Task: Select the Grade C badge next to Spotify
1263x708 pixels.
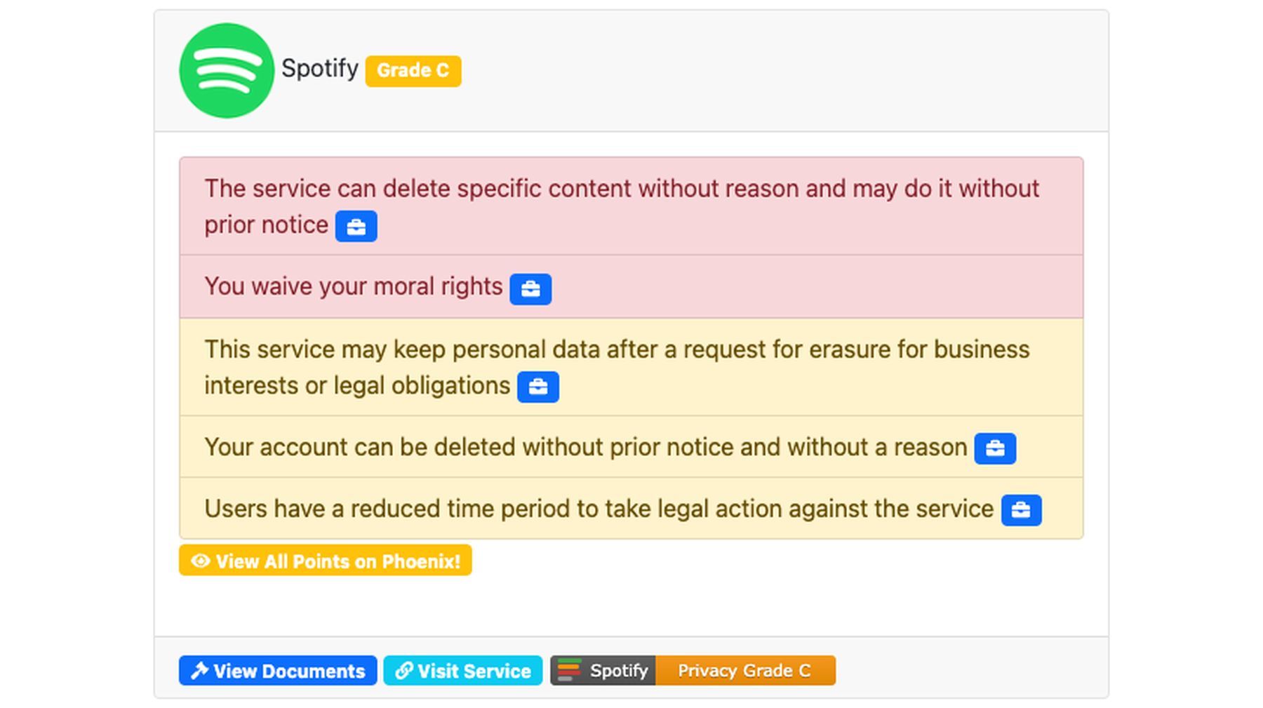Action: [x=413, y=70]
